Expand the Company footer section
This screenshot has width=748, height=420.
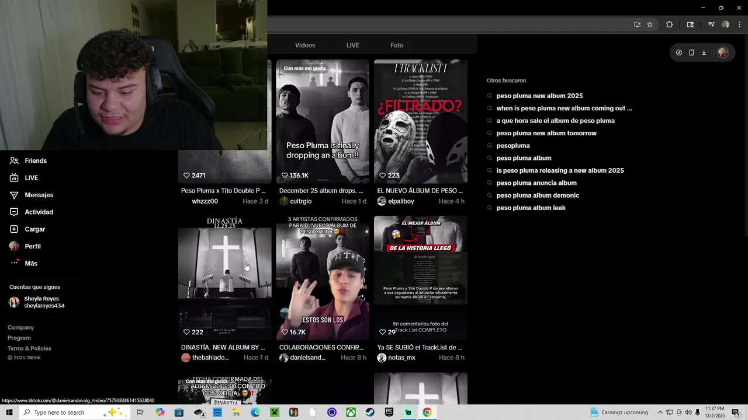click(x=20, y=328)
